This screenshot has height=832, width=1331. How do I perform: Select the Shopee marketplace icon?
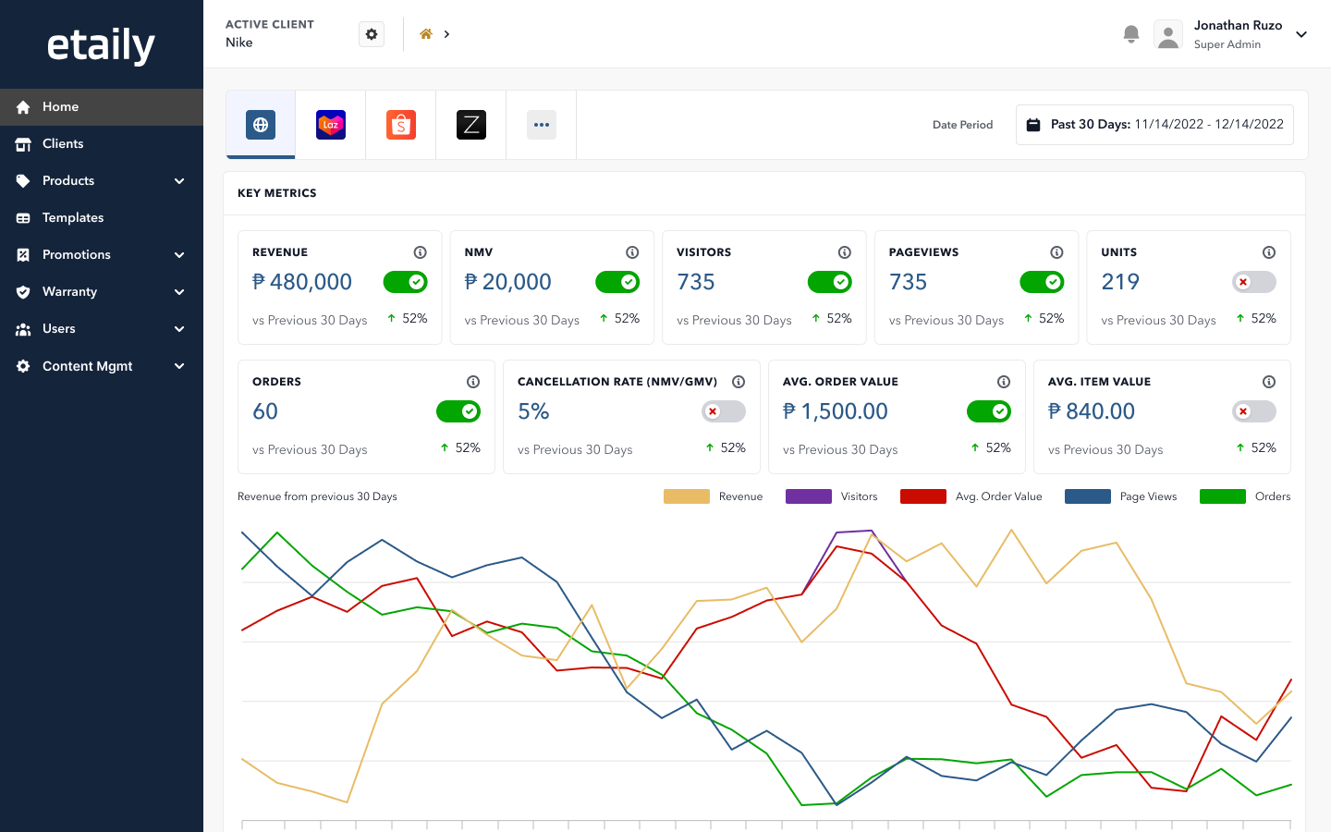tap(401, 125)
